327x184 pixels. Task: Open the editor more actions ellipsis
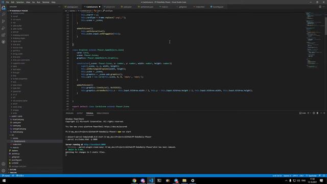click(324, 7)
